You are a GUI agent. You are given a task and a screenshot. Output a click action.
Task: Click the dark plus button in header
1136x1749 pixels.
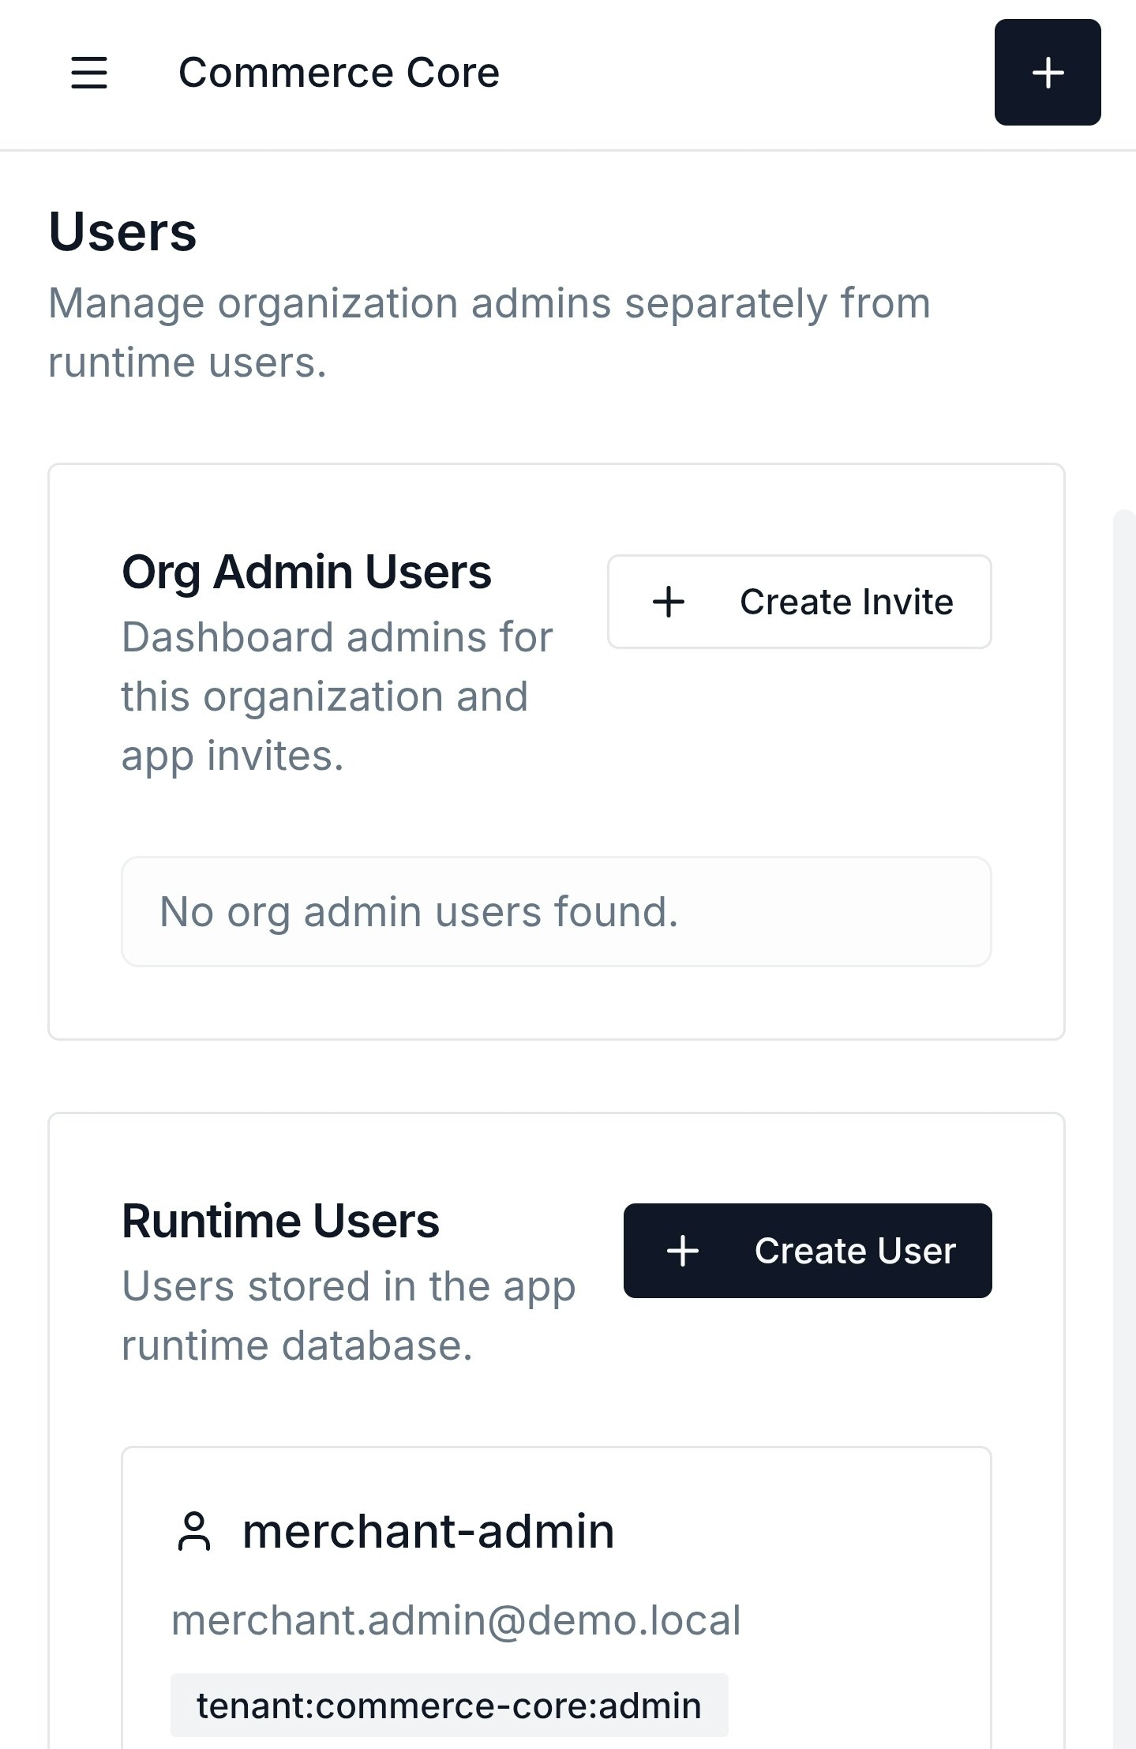point(1047,73)
